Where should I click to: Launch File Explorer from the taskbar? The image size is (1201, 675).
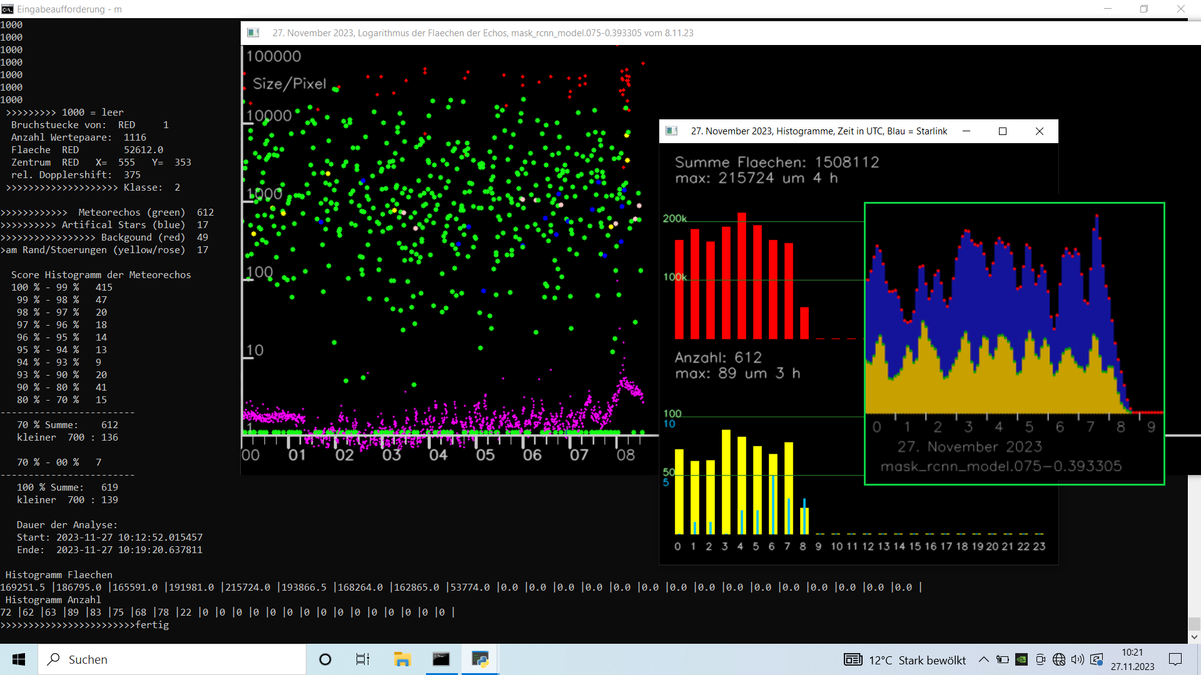pyautogui.click(x=402, y=659)
